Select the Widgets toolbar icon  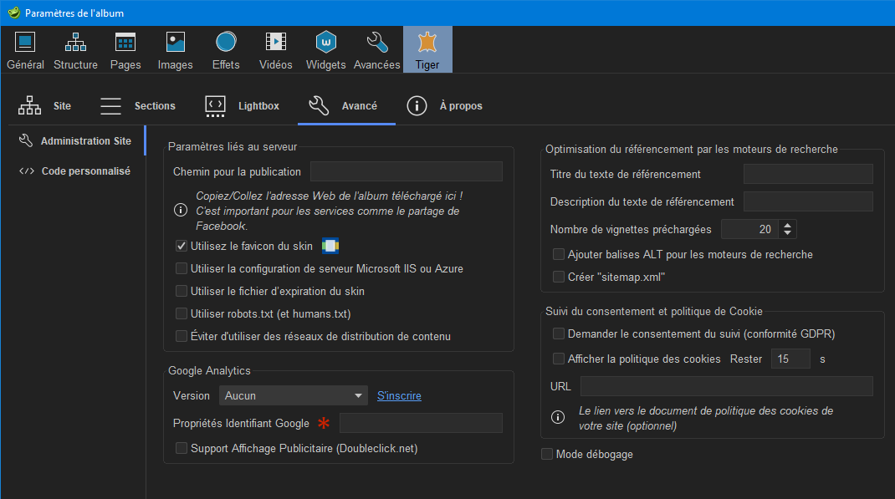coord(325,48)
